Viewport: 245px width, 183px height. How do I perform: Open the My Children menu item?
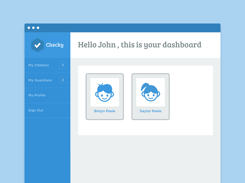click(47, 65)
